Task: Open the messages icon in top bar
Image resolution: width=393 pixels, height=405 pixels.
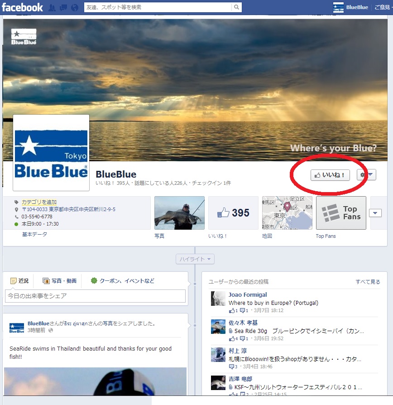Action: [63, 8]
